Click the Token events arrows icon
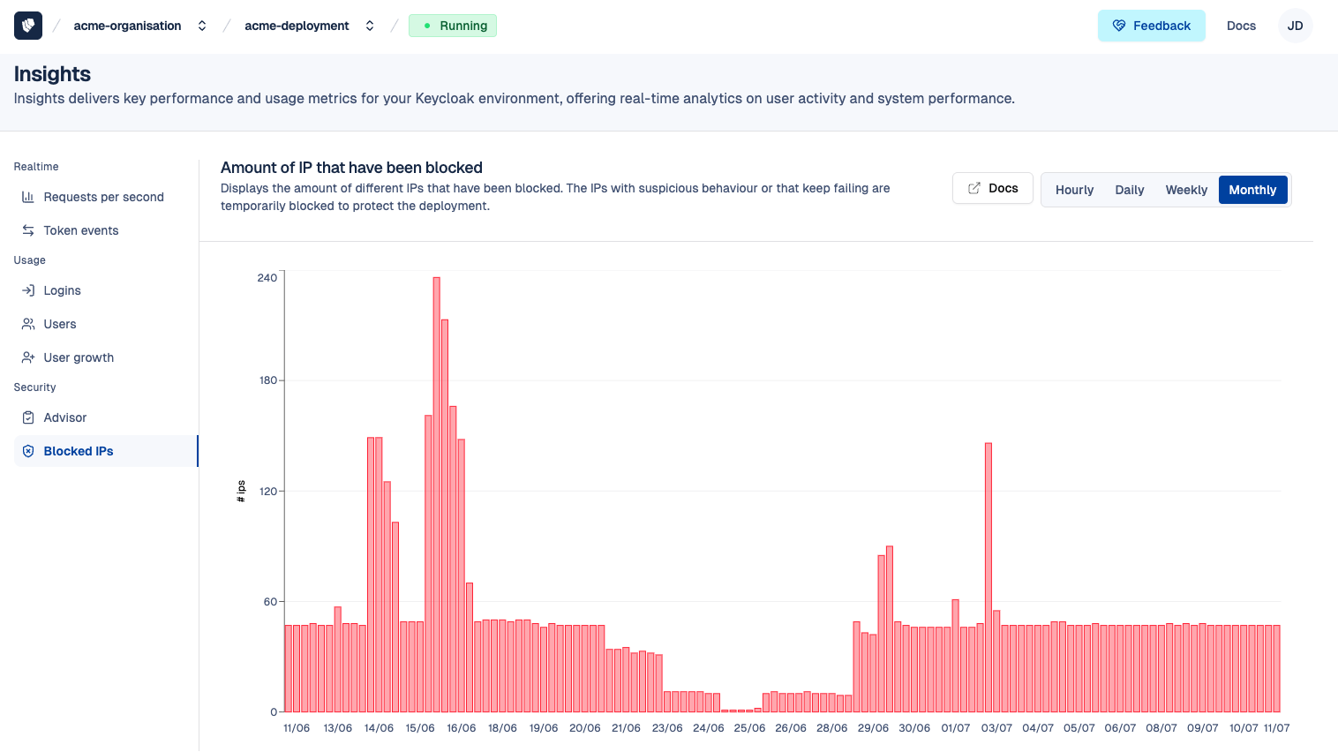 [x=28, y=230]
